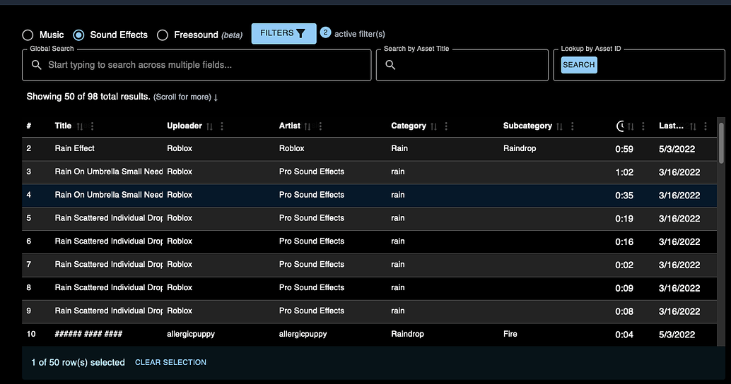Sort by duration column arrows
Screen dimensions: 731x384
tap(631, 126)
